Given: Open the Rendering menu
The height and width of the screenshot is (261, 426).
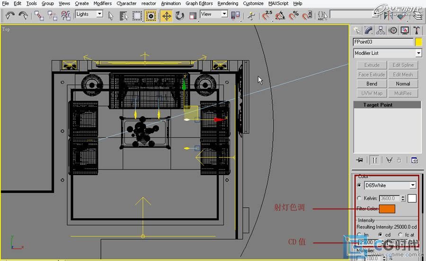Looking at the screenshot, I should [x=228, y=3].
